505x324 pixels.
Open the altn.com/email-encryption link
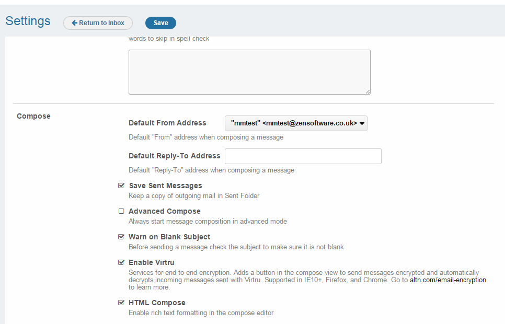tap(447, 280)
